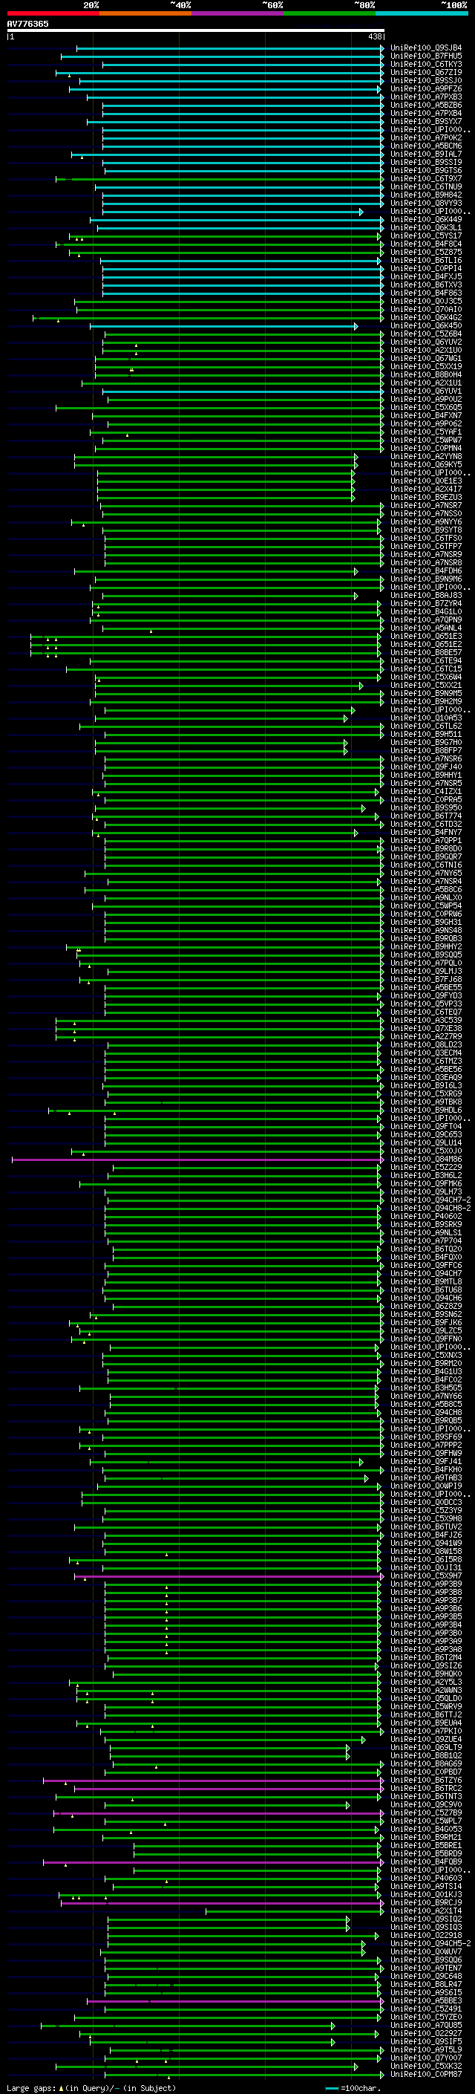The height and width of the screenshot is (2094, 475).
Task: Click label UniRef100_B9I6L3
Action: tap(426, 1086)
